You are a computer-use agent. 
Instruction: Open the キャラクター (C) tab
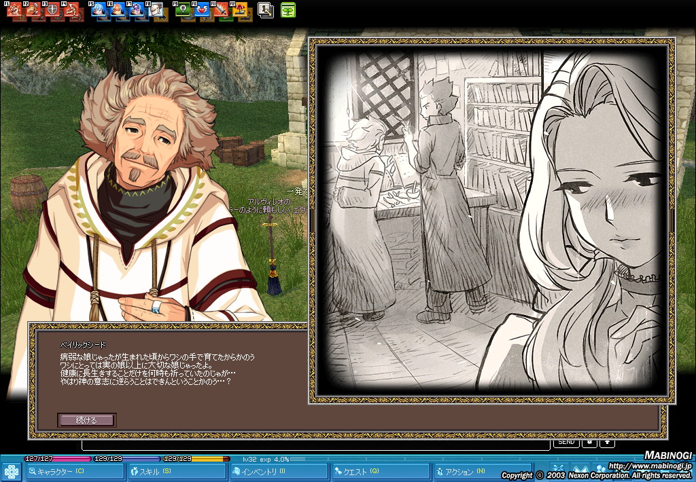[x=75, y=471]
